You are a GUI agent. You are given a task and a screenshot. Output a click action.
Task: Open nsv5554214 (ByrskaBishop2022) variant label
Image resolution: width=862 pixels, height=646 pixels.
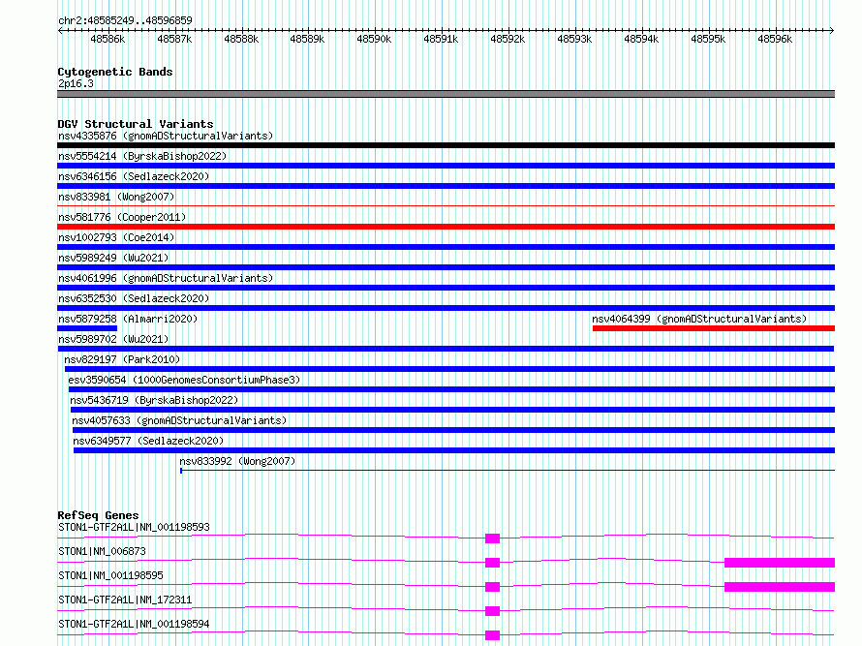142,156
